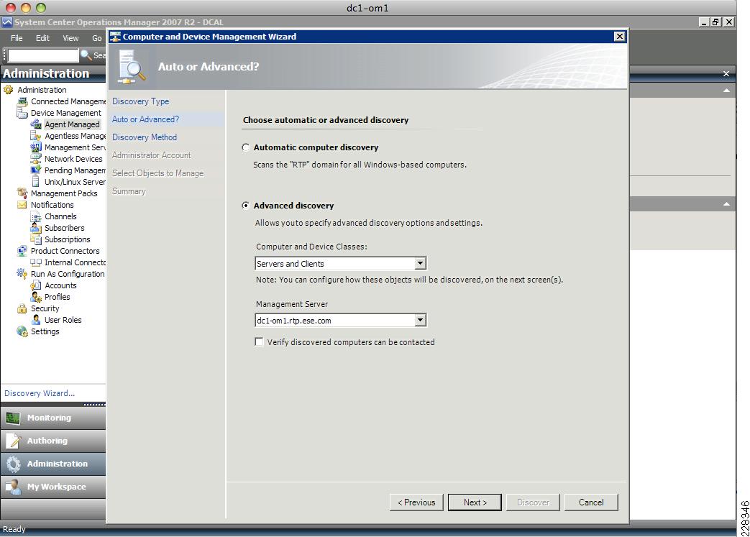The height and width of the screenshot is (537, 750).
Task: Cancel the Device Management Wizard
Action: pos(591,502)
